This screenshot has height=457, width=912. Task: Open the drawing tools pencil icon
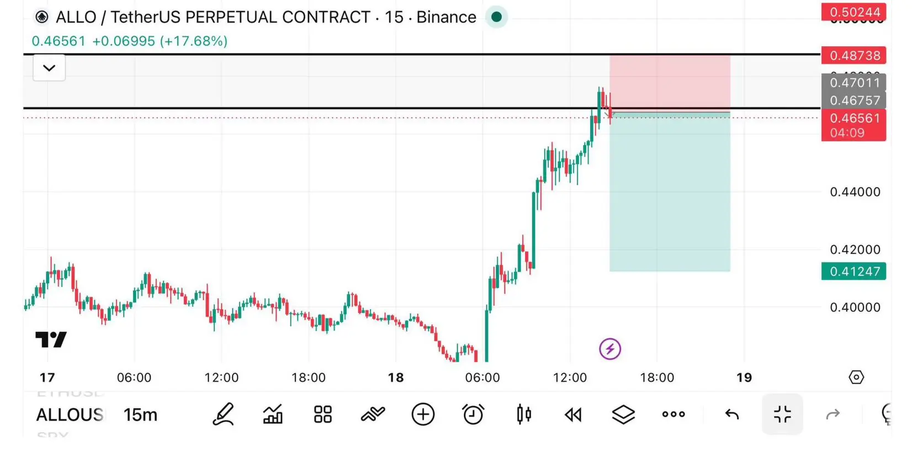click(x=223, y=414)
